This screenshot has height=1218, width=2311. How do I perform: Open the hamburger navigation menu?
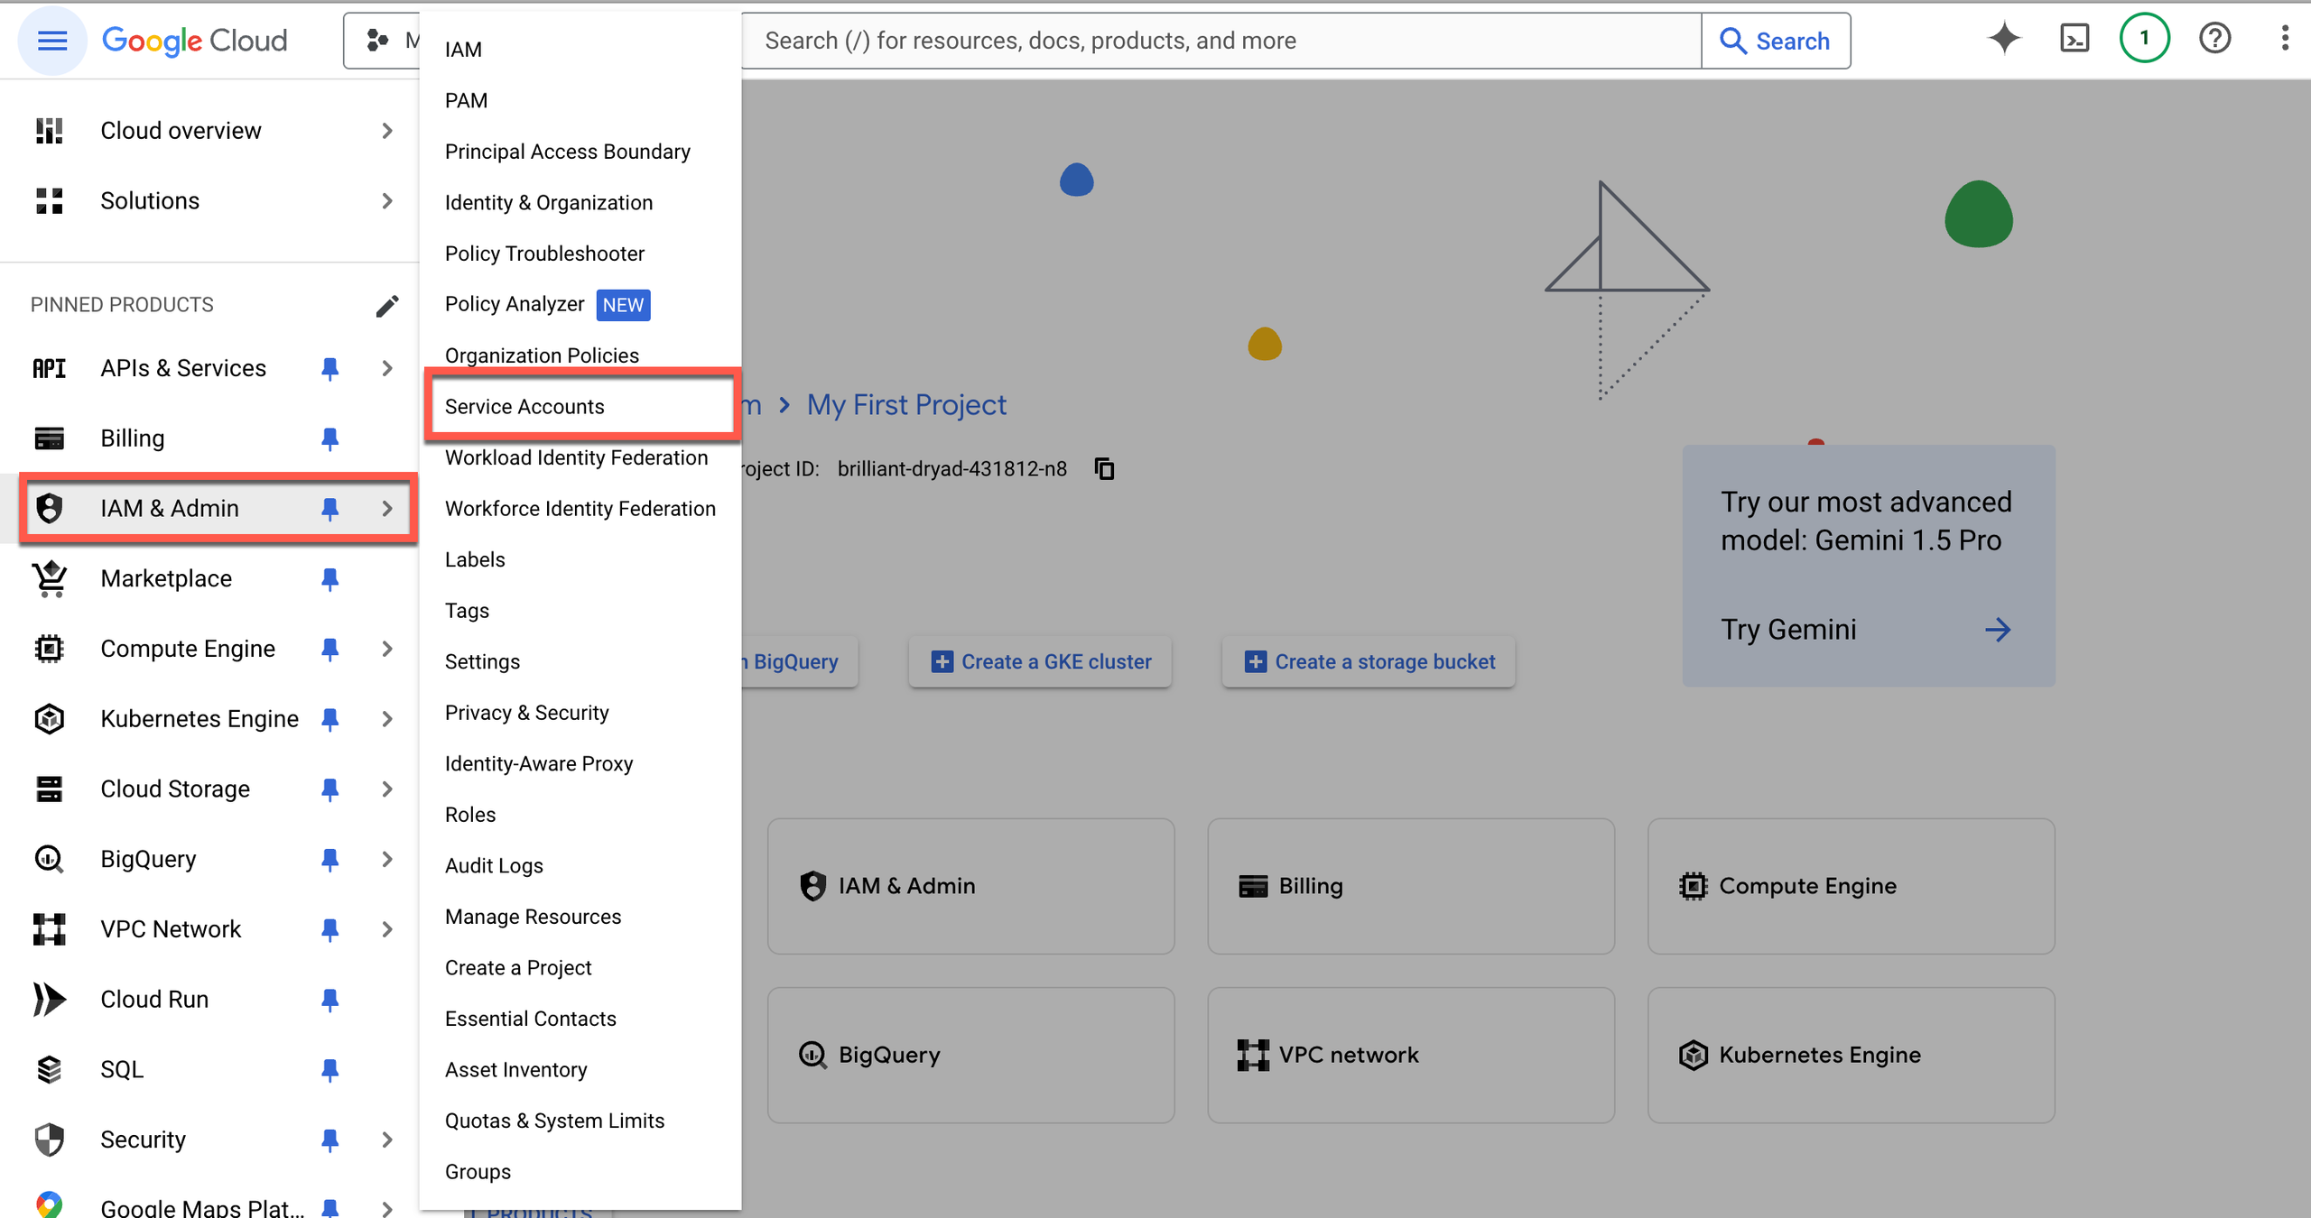pyautogui.click(x=51, y=41)
